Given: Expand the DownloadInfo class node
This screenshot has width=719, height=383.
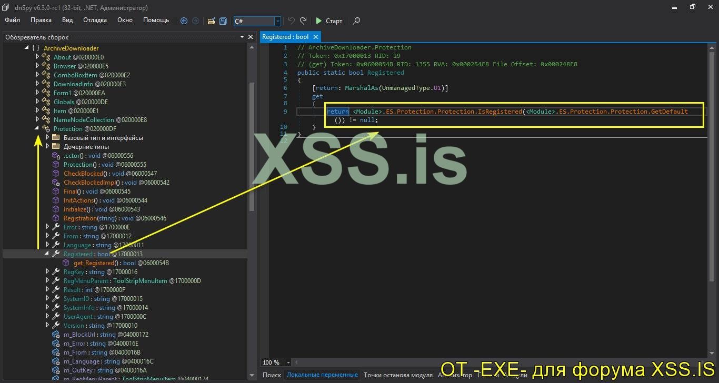Looking at the screenshot, I should (x=37, y=84).
